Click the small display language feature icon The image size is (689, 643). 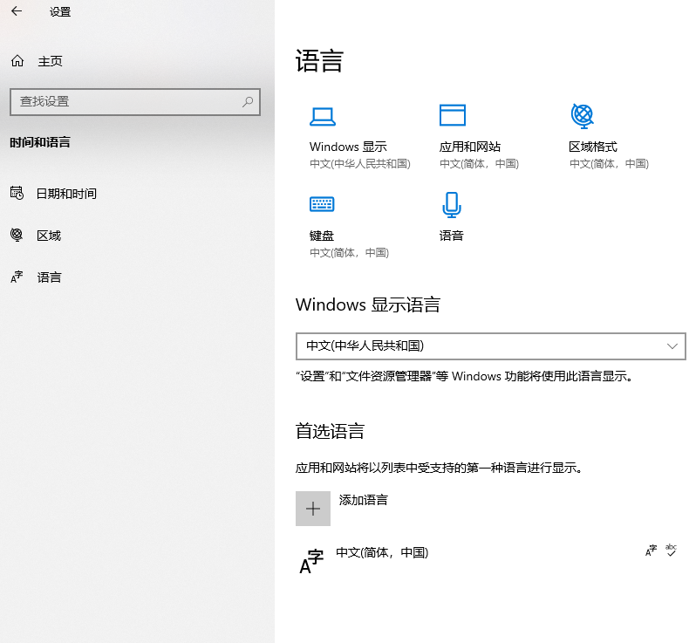click(x=651, y=551)
